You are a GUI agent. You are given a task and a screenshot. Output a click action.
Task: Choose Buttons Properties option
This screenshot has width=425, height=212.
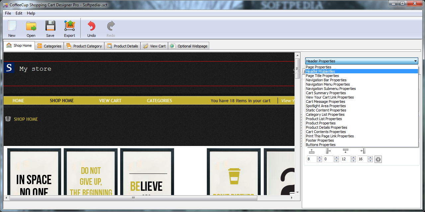point(362,145)
